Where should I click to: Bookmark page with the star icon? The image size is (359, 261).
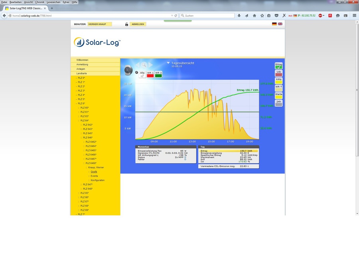click(x=262, y=16)
